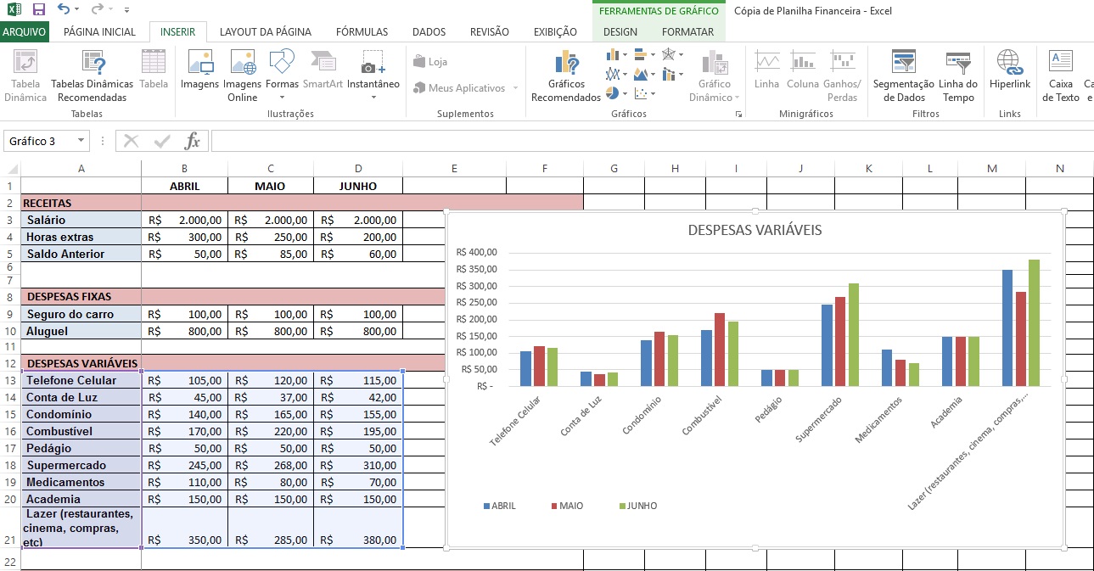Select the radar chart icon
1094x571 pixels.
669,54
